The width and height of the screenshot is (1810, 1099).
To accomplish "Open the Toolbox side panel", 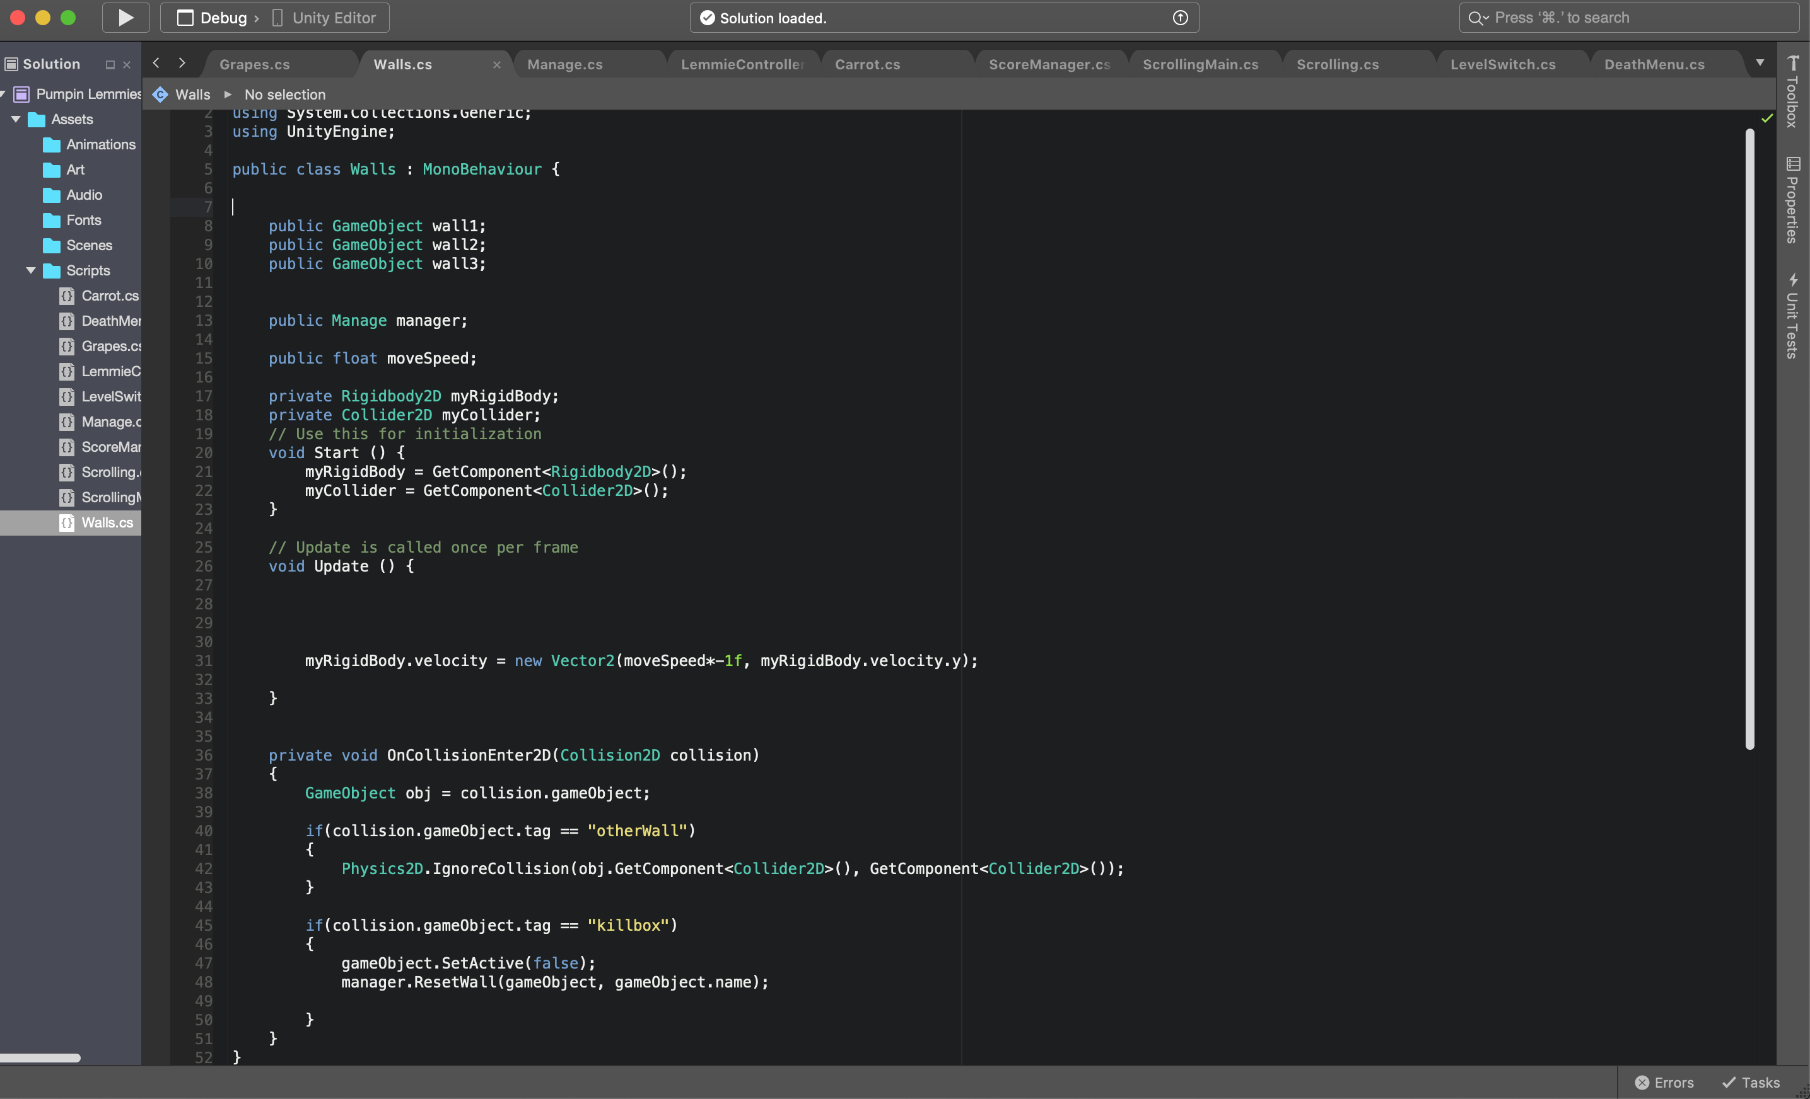I will [1792, 92].
